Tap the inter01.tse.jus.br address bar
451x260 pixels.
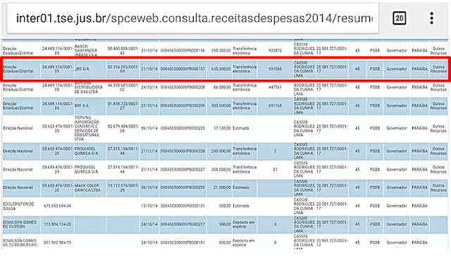pyautogui.click(x=192, y=18)
